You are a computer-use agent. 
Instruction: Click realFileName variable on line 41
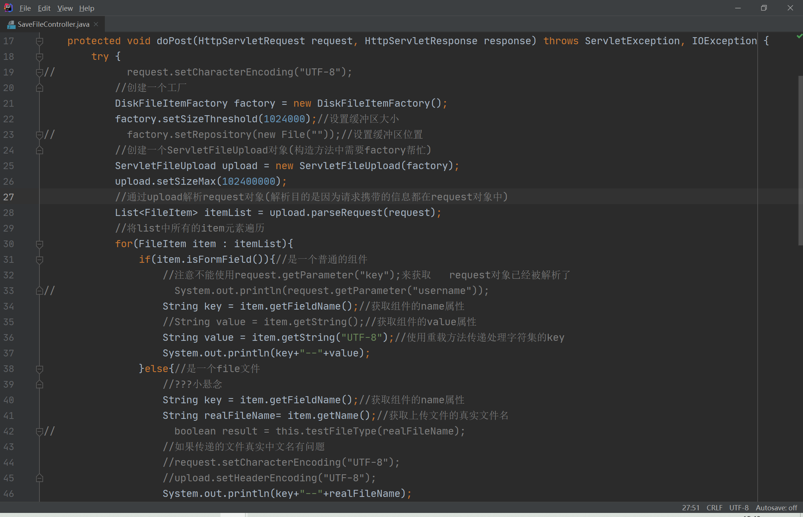(240, 416)
